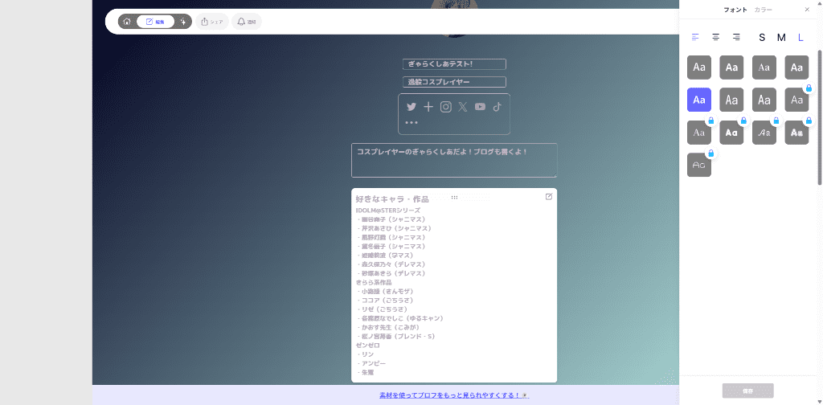Viewport: 823px width, 405px height.
Task: Close the font panel with X
Action: pyautogui.click(x=807, y=10)
